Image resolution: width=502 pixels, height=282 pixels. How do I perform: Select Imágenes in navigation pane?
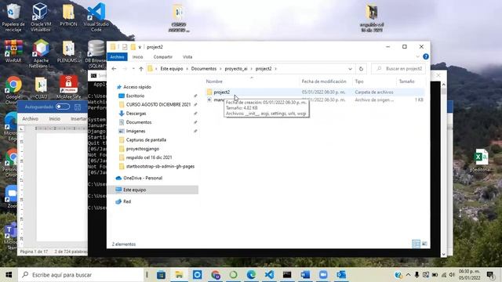click(x=136, y=131)
